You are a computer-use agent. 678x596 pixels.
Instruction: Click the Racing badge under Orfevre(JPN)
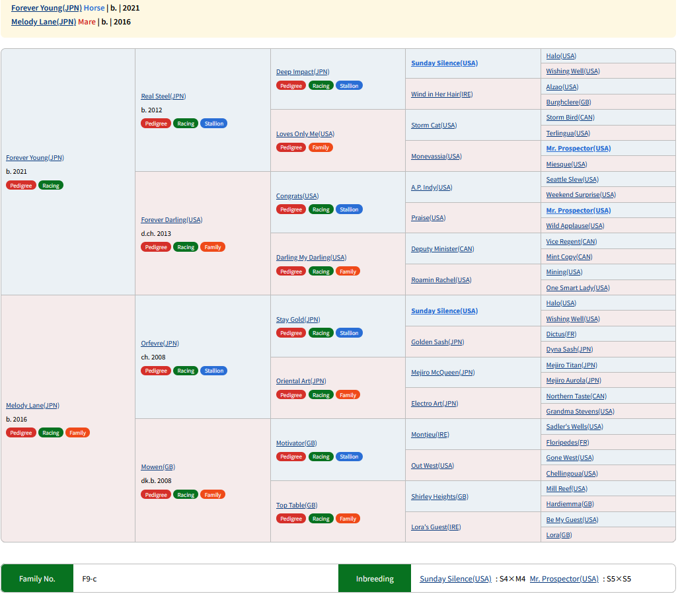186,371
